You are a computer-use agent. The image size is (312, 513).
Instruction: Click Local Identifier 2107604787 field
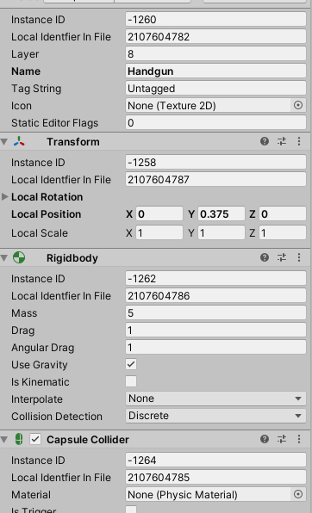coord(215,179)
